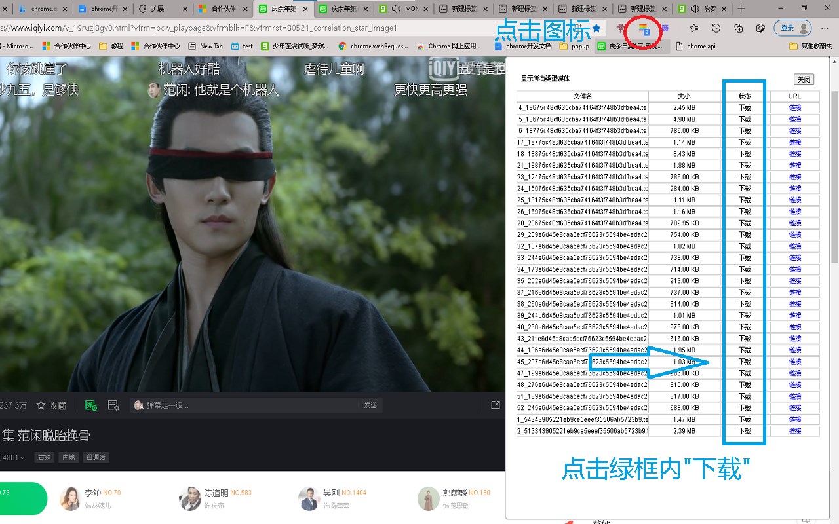Screen dimensions: 839x524
Task: Open the chrome.webReques... bookmark
Action: coord(373,46)
